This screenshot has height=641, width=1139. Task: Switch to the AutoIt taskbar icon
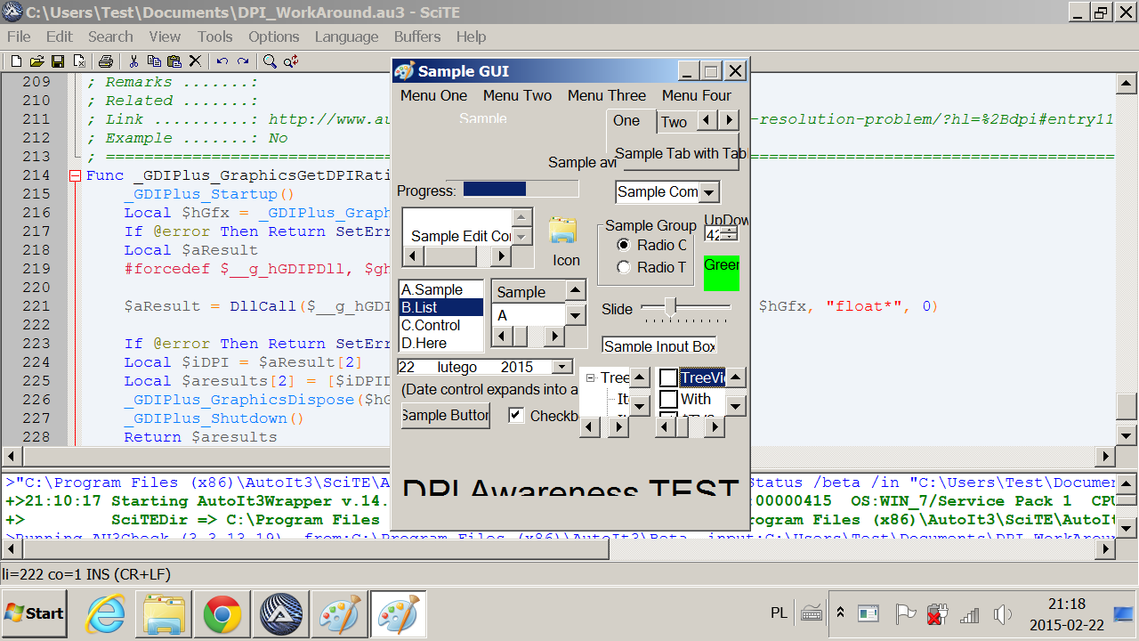tap(280, 614)
